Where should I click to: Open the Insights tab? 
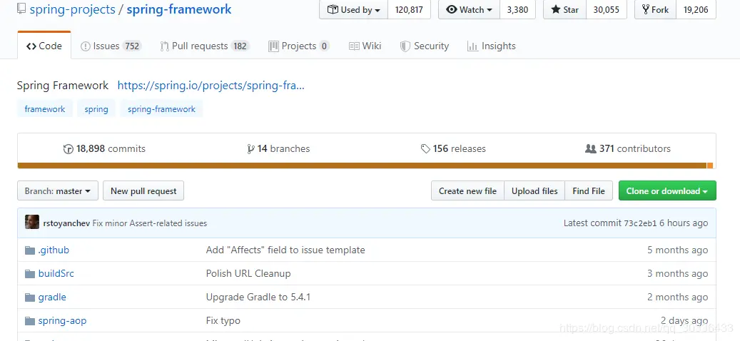491,46
